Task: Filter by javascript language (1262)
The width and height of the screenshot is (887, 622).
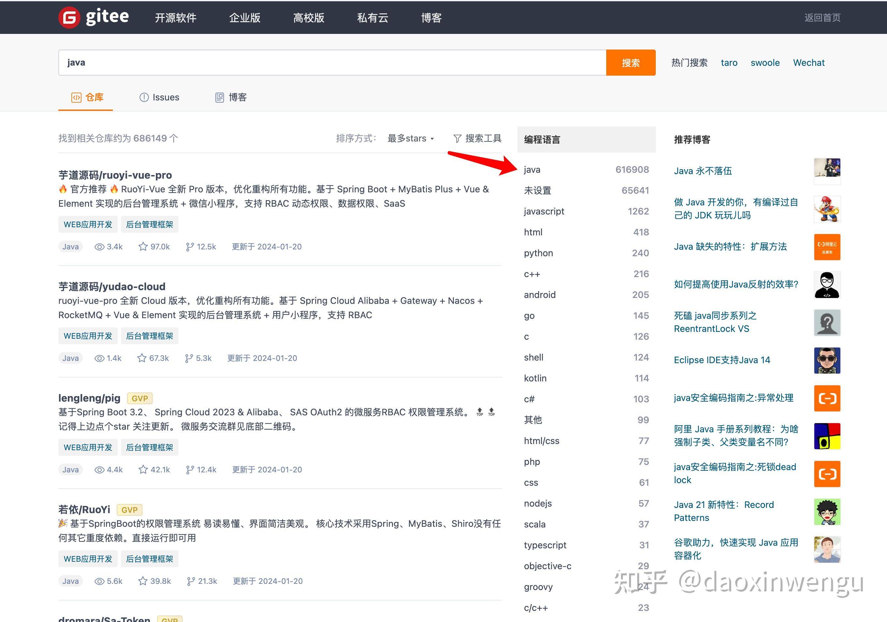Action: 586,212
